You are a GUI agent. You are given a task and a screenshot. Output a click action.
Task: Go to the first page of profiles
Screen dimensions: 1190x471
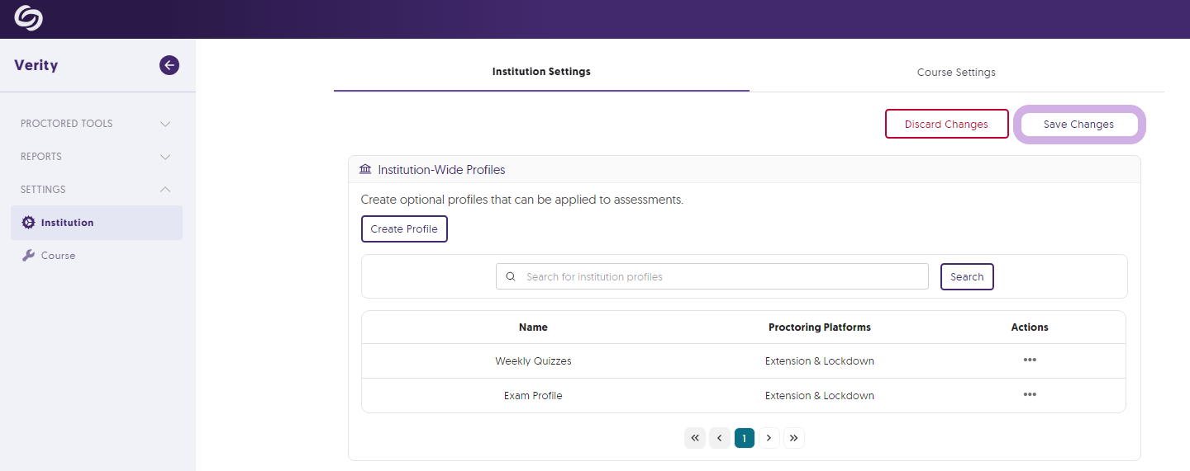pos(695,438)
